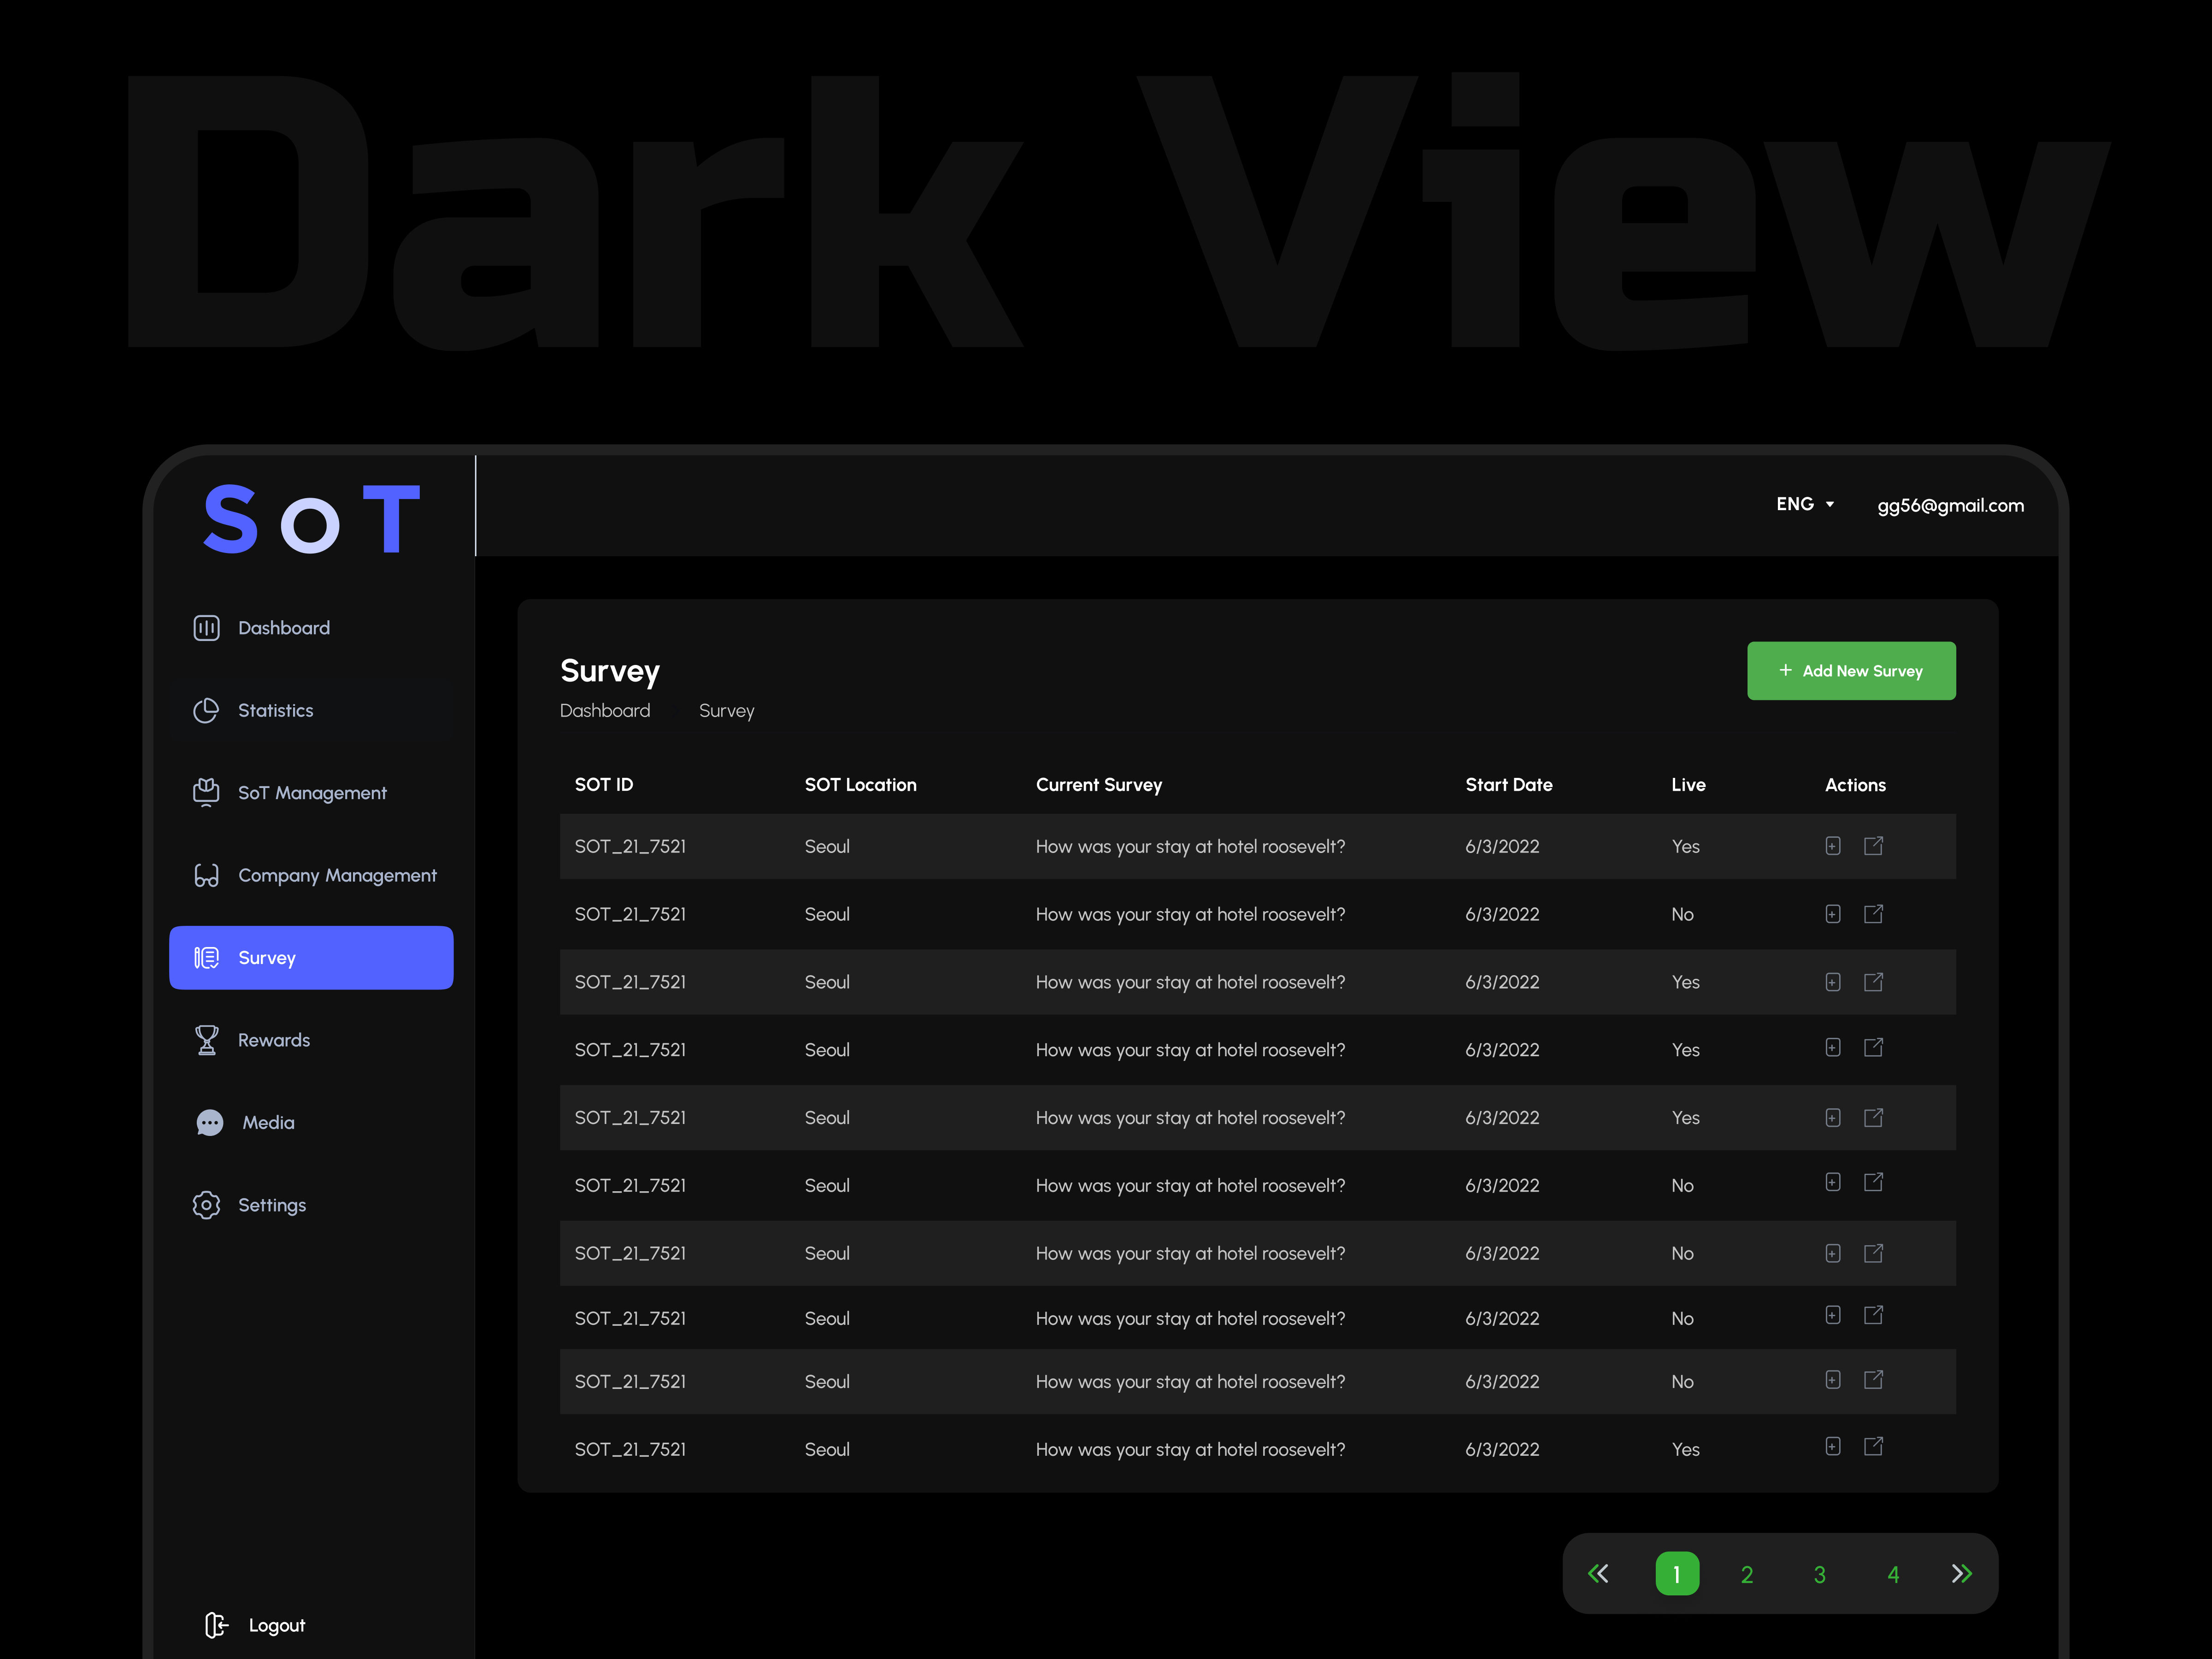This screenshot has width=2212, height=1659.
Task: Open the ENG language dropdown
Action: pyautogui.click(x=1805, y=504)
